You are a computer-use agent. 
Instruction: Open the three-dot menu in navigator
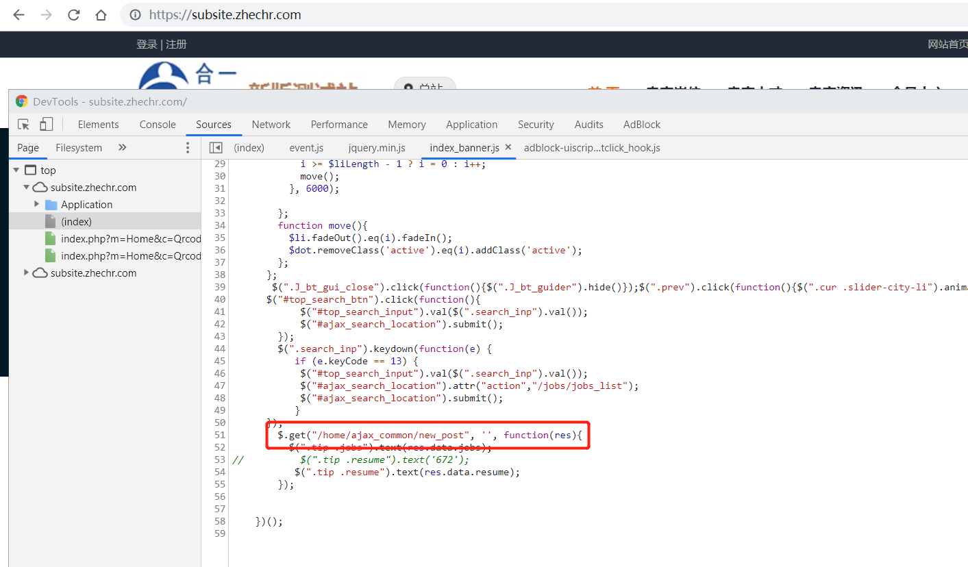coord(188,148)
